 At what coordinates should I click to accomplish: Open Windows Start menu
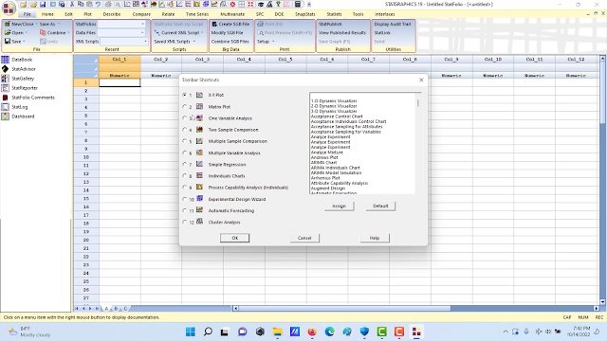pyautogui.click(x=191, y=332)
